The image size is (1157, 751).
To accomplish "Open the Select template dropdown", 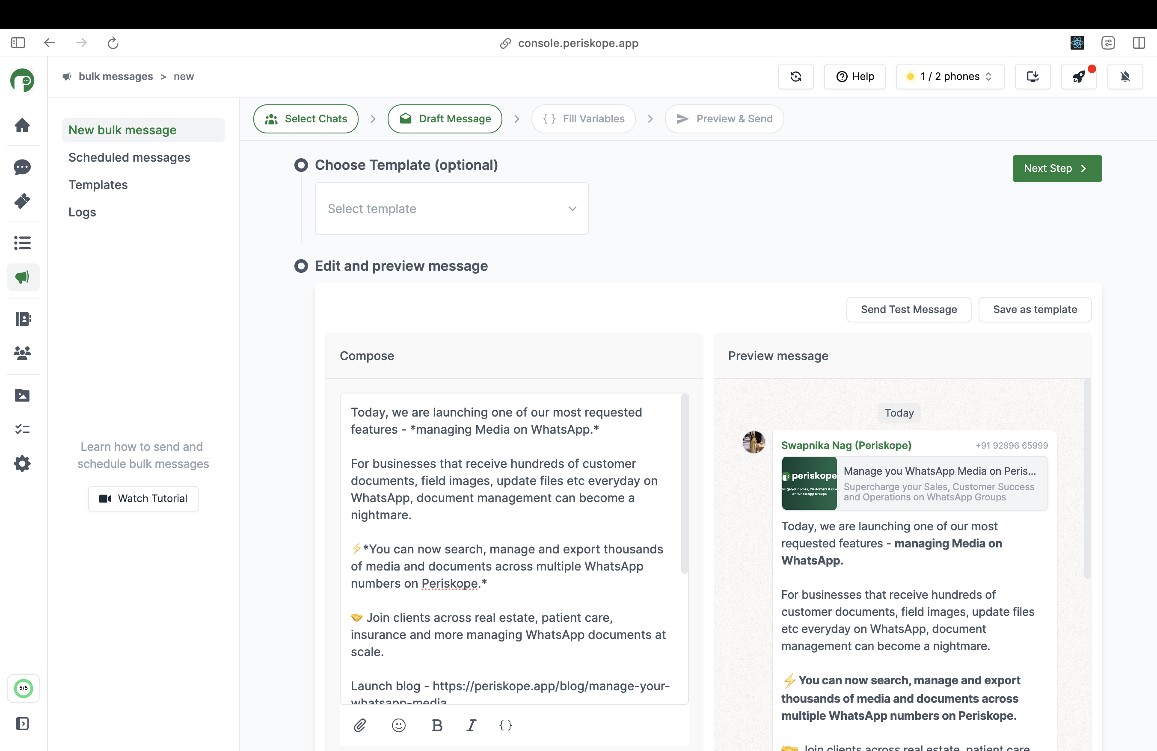I will pyautogui.click(x=451, y=209).
